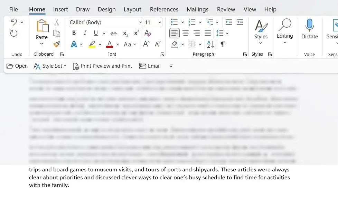Select the Italic formatting icon
Image resolution: width=338 pixels, height=207 pixels.
(85, 33)
